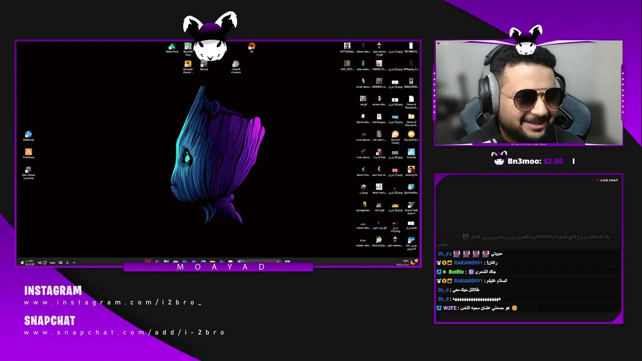
Task: Launch the Ubisoft Connect shortcut
Action: [x=236, y=67]
